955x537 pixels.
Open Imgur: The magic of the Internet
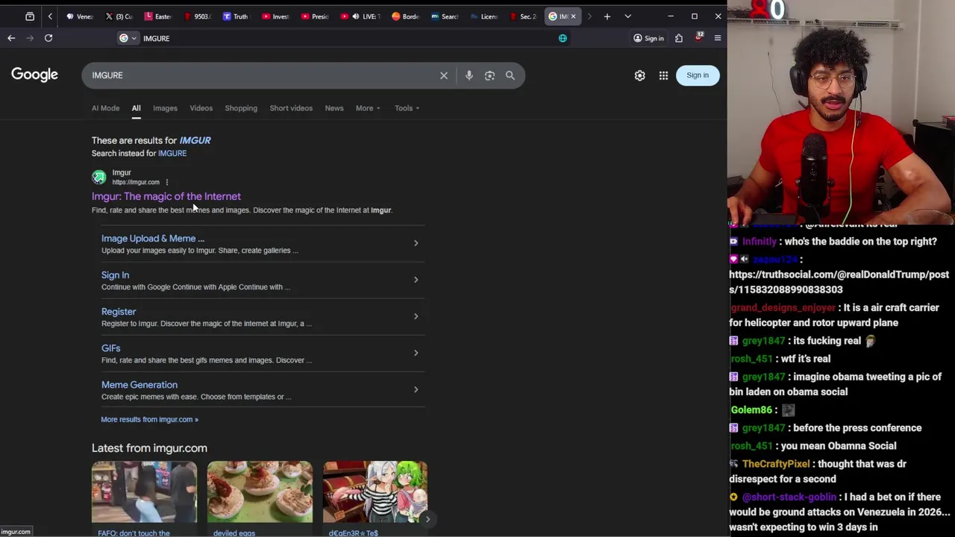point(166,196)
